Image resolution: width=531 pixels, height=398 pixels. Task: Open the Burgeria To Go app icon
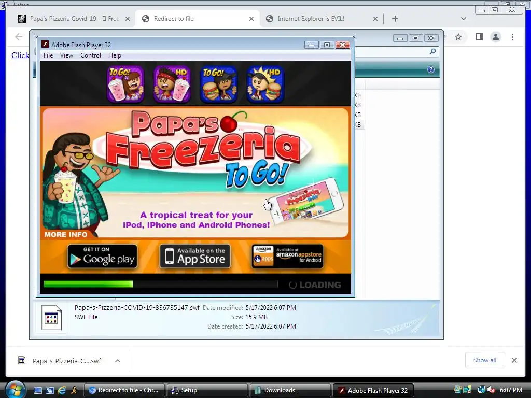tap(219, 84)
